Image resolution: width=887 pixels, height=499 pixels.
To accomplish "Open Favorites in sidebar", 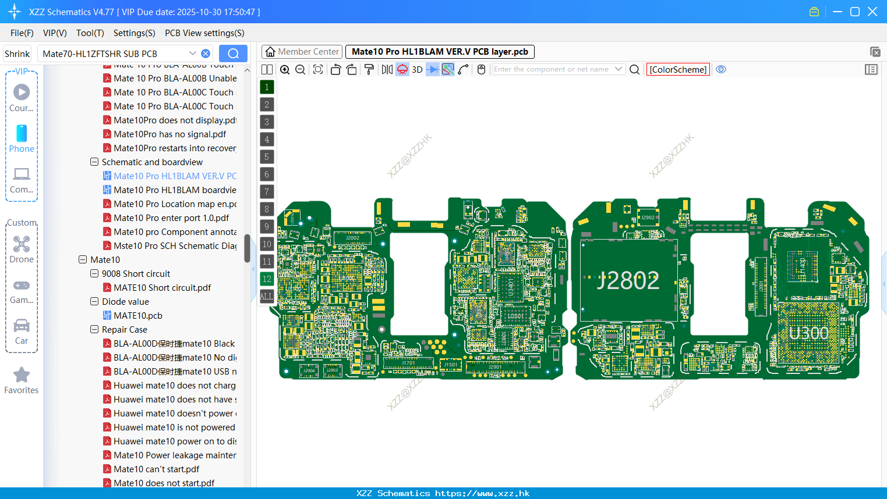I will click(22, 381).
